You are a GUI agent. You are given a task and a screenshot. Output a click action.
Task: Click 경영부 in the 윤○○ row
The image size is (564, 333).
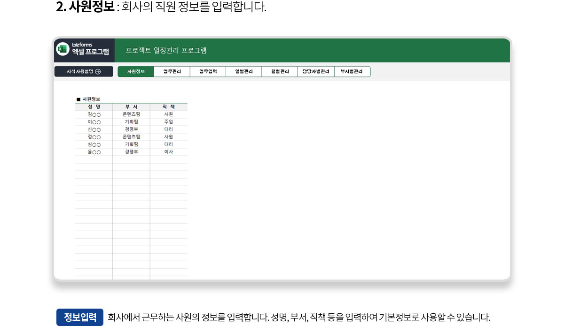pos(131,152)
